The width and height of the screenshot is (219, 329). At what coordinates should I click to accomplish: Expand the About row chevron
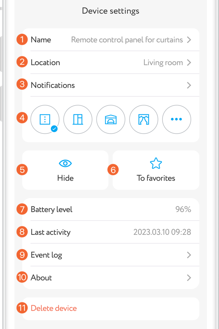189,278
